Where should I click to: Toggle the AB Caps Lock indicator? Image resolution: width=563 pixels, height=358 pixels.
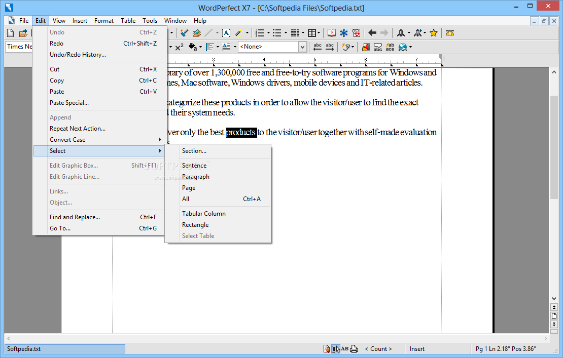click(x=345, y=349)
